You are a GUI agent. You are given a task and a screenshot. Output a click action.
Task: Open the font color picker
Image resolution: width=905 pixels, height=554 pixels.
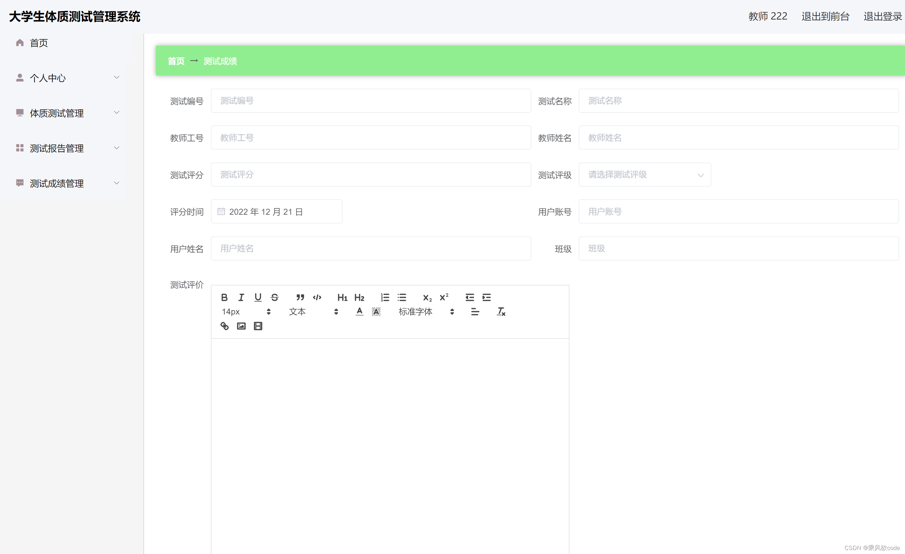[359, 311]
